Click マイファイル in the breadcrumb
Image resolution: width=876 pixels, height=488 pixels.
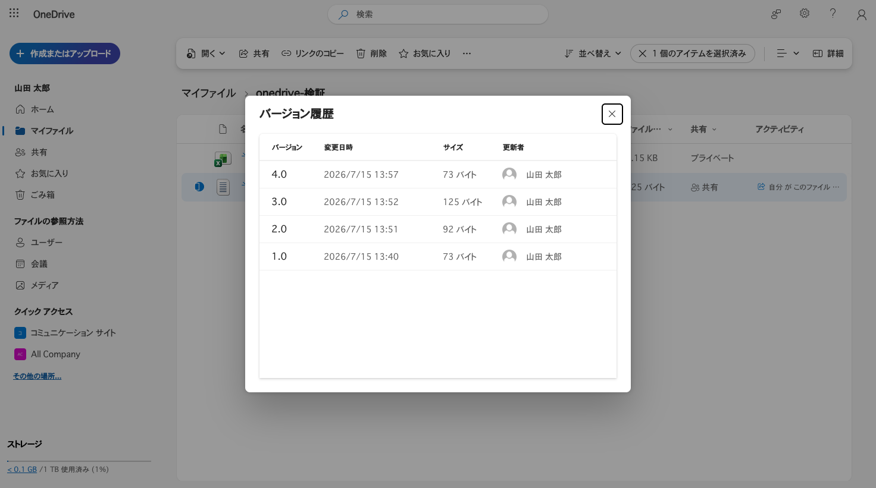(208, 93)
